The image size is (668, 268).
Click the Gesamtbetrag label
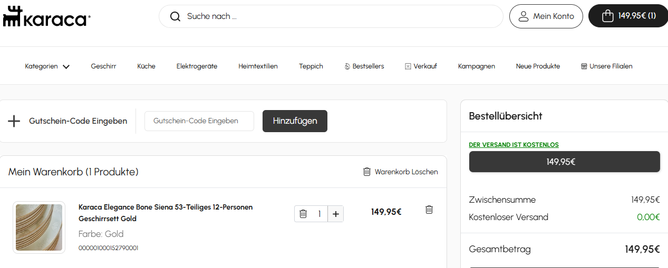tap(500, 250)
